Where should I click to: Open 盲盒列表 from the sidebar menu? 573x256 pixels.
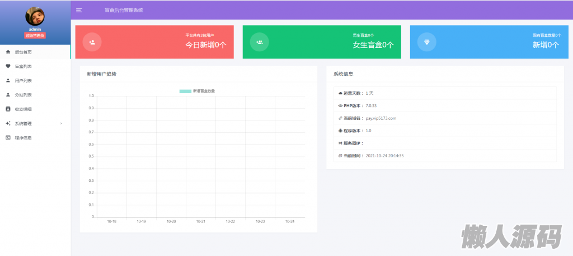click(24, 66)
